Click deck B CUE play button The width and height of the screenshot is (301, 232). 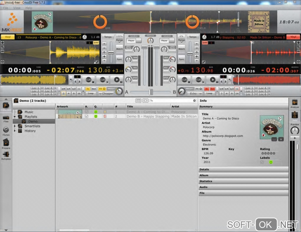pos(199,80)
